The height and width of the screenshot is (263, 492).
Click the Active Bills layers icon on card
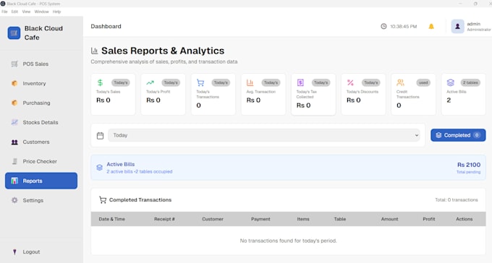pyautogui.click(x=450, y=82)
